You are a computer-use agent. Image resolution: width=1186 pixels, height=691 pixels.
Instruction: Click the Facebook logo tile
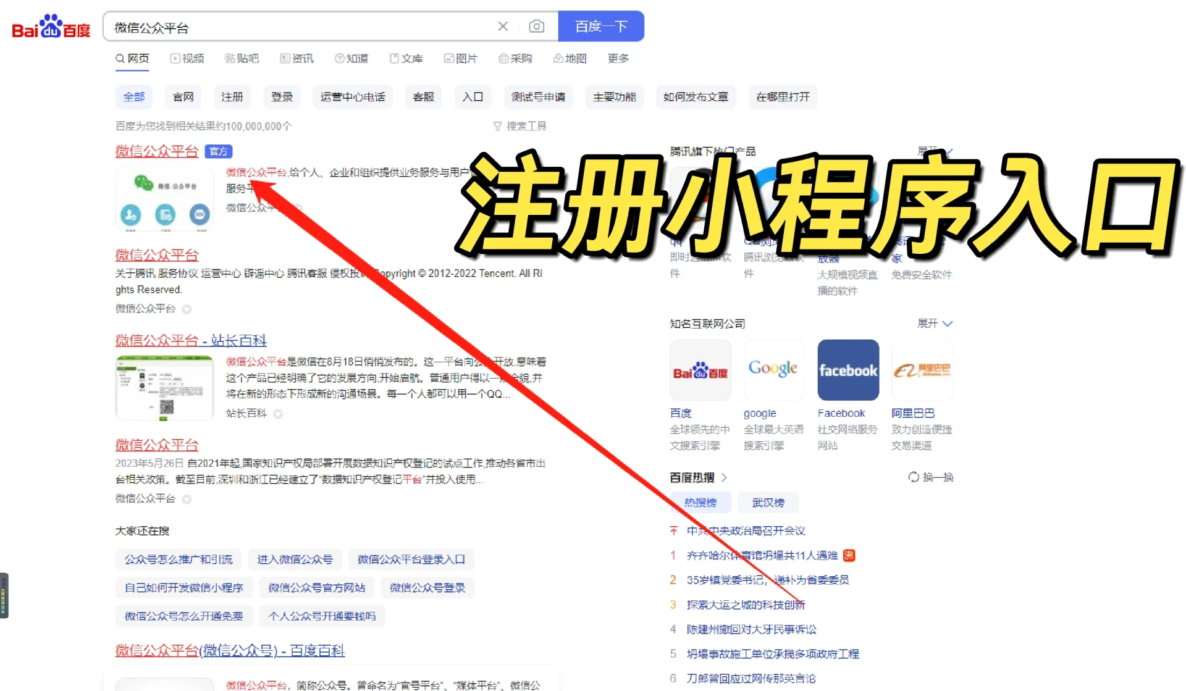point(847,370)
